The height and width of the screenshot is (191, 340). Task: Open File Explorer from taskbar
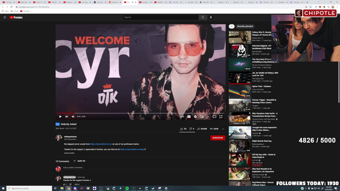(x=62, y=188)
